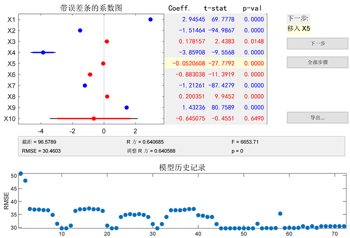
Task: Toggle the X6 red coefficient dot
Action: point(90,75)
